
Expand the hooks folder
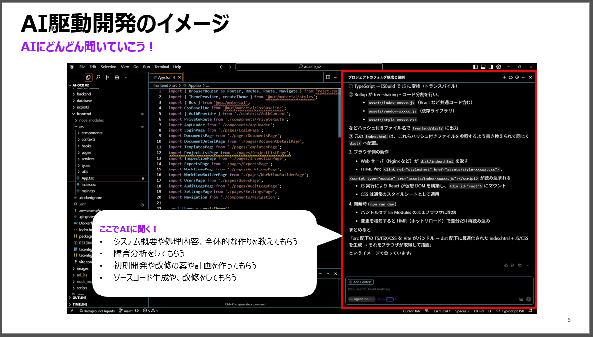pyautogui.click(x=107, y=146)
